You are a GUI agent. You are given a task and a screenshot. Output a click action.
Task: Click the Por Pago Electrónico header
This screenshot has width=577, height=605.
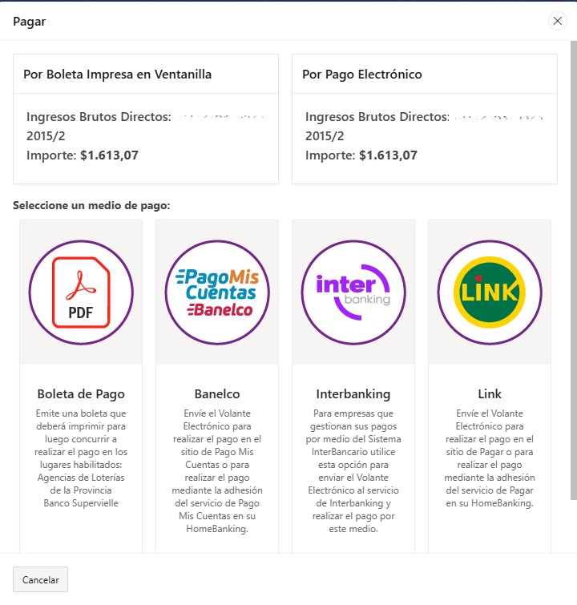point(362,75)
